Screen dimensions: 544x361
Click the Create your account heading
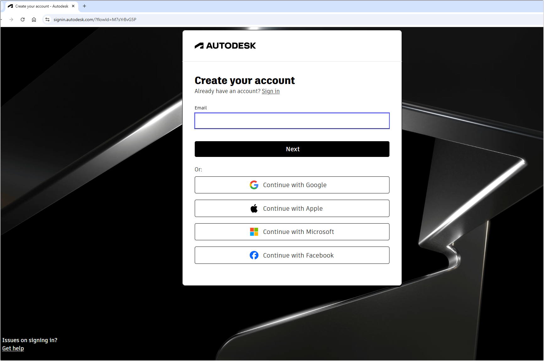(245, 81)
